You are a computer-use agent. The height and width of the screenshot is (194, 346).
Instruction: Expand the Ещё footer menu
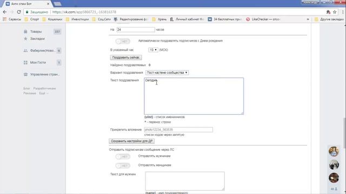point(43,93)
